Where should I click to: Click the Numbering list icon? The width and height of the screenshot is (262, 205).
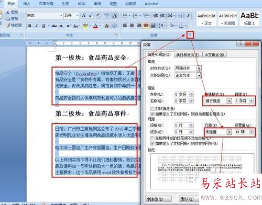[135, 16]
